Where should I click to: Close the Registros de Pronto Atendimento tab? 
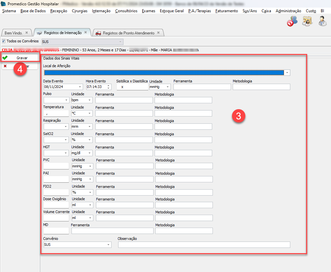158,33
